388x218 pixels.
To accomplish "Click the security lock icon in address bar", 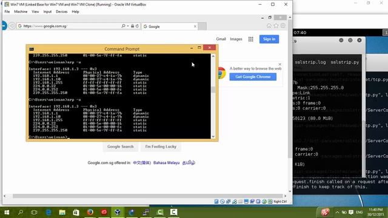I will coord(132,26).
